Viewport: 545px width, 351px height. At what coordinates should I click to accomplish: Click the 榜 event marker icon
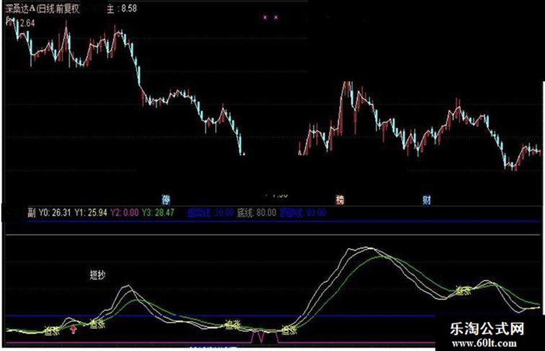click(x=340, y=200)
